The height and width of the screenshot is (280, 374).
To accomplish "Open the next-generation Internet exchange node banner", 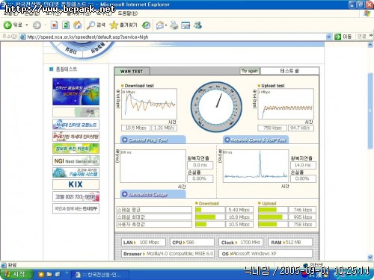I will click(x=76, y=124).
